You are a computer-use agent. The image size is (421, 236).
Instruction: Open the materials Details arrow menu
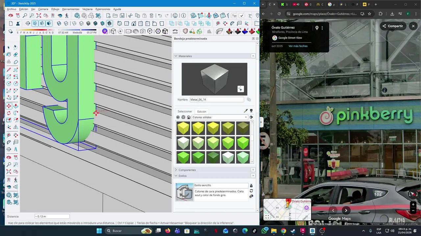pyautogui.click(x=251, y=117)
